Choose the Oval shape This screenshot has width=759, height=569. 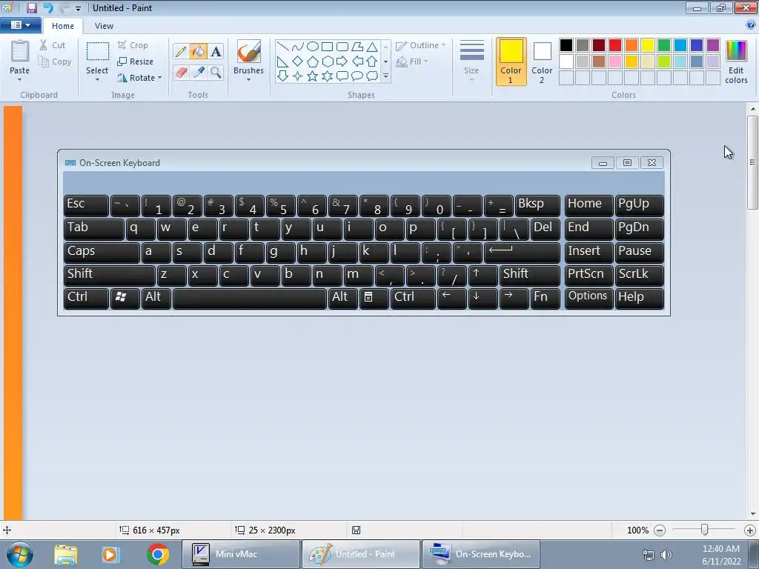click(313, 47)
